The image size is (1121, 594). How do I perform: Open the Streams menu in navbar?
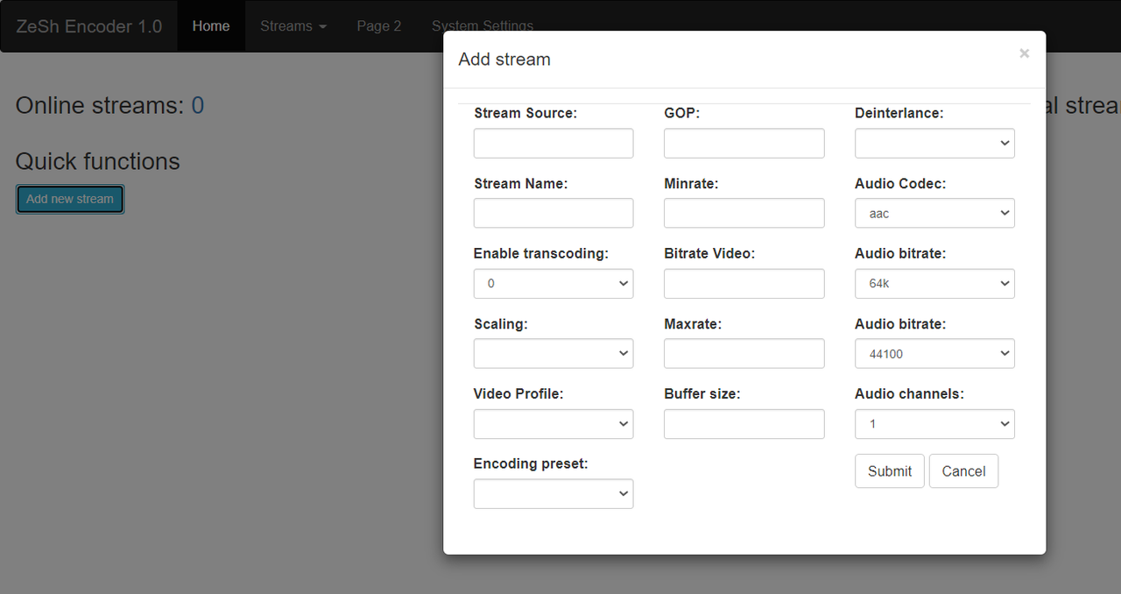click(x=293, y=26)
